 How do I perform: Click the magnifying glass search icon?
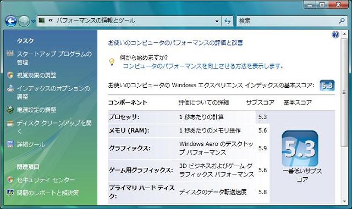pos(342,21)
